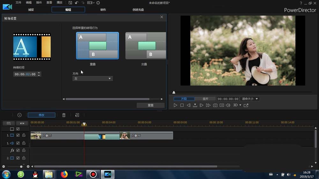Open the 编辑 menu in menu bar

pyautogui.click(x=29, y=3)
